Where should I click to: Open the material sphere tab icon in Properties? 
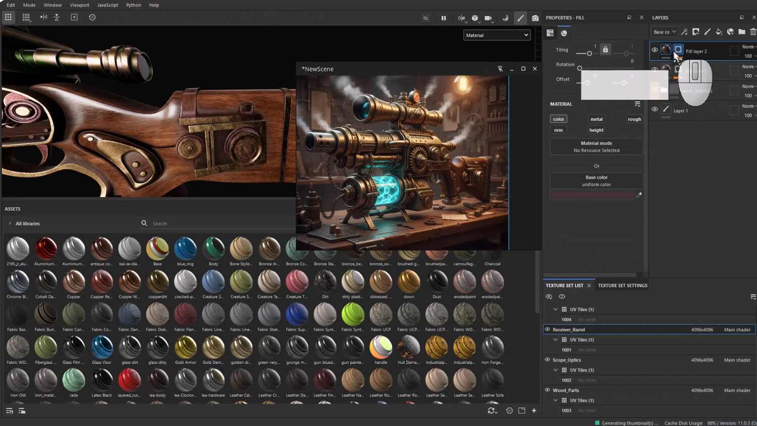coord(564,33)
